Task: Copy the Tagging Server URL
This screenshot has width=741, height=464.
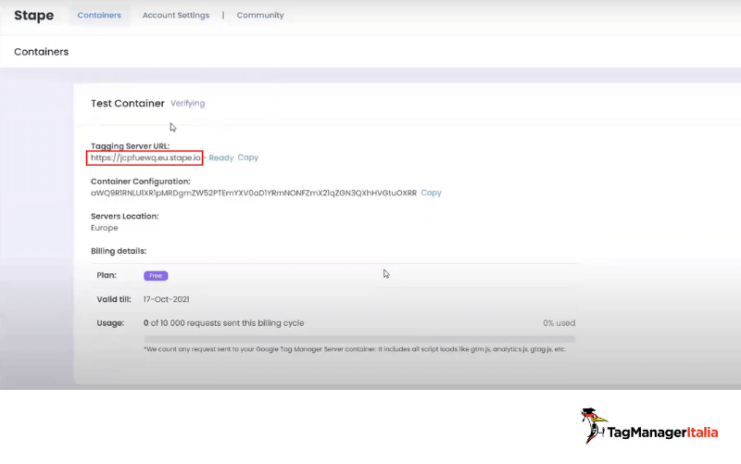Action: point(248,157)
